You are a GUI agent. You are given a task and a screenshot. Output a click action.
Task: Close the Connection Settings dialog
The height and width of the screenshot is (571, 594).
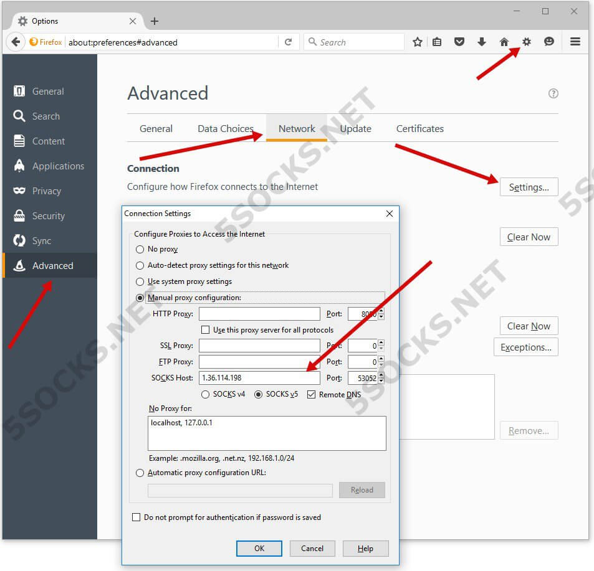[x=390, y=214]
